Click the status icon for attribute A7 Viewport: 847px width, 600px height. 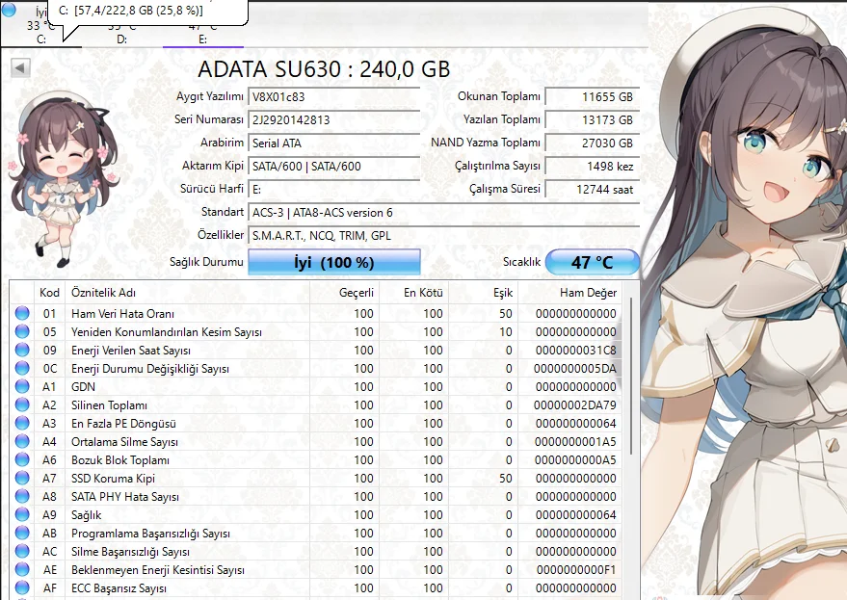tap(22, 479)
